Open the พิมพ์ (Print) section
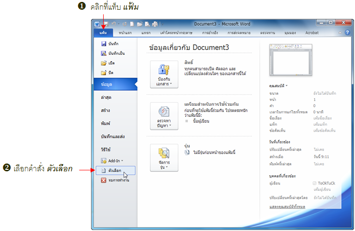Viewport: 355px width, 231px height. tap(106, 123)
